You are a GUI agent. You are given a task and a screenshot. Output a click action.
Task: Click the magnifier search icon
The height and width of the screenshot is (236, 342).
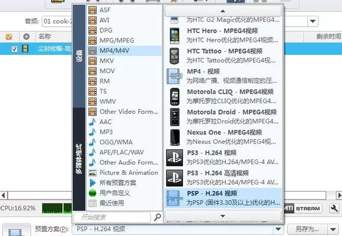(157, 217)
